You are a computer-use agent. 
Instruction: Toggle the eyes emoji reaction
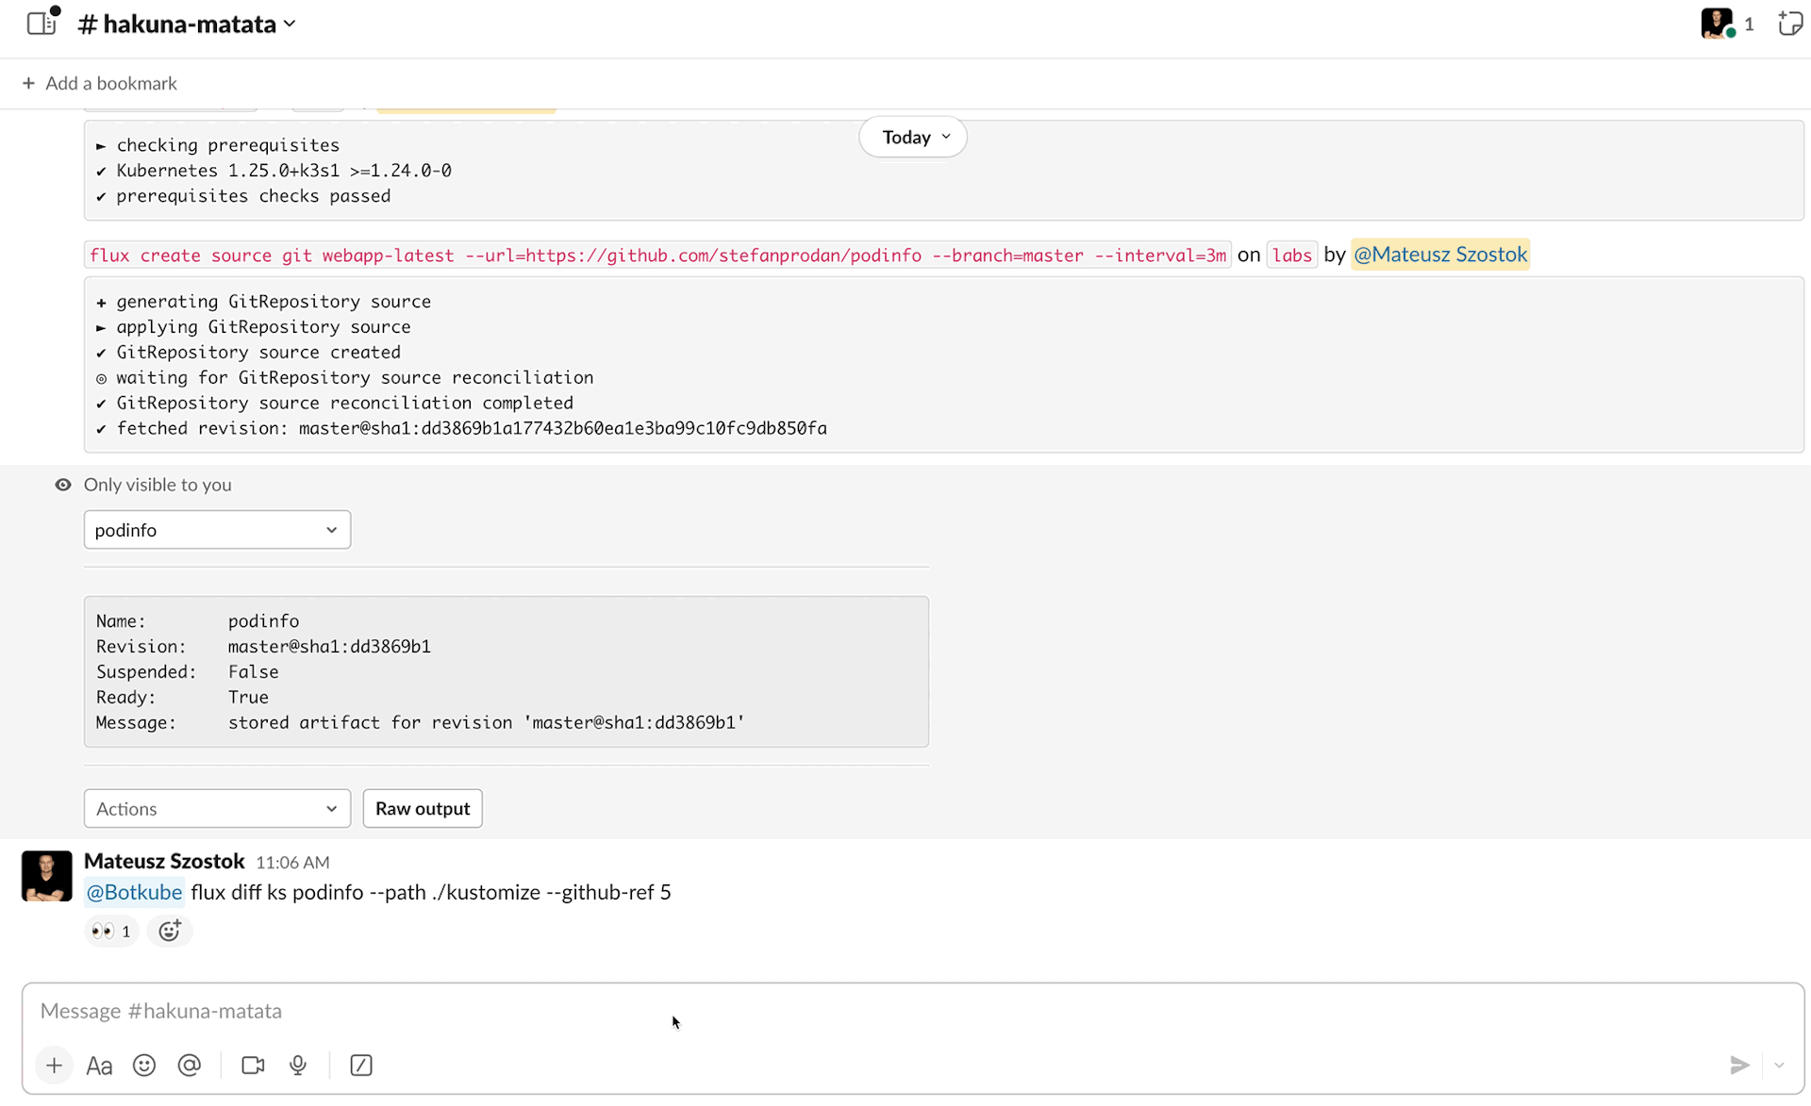[111, 932]
